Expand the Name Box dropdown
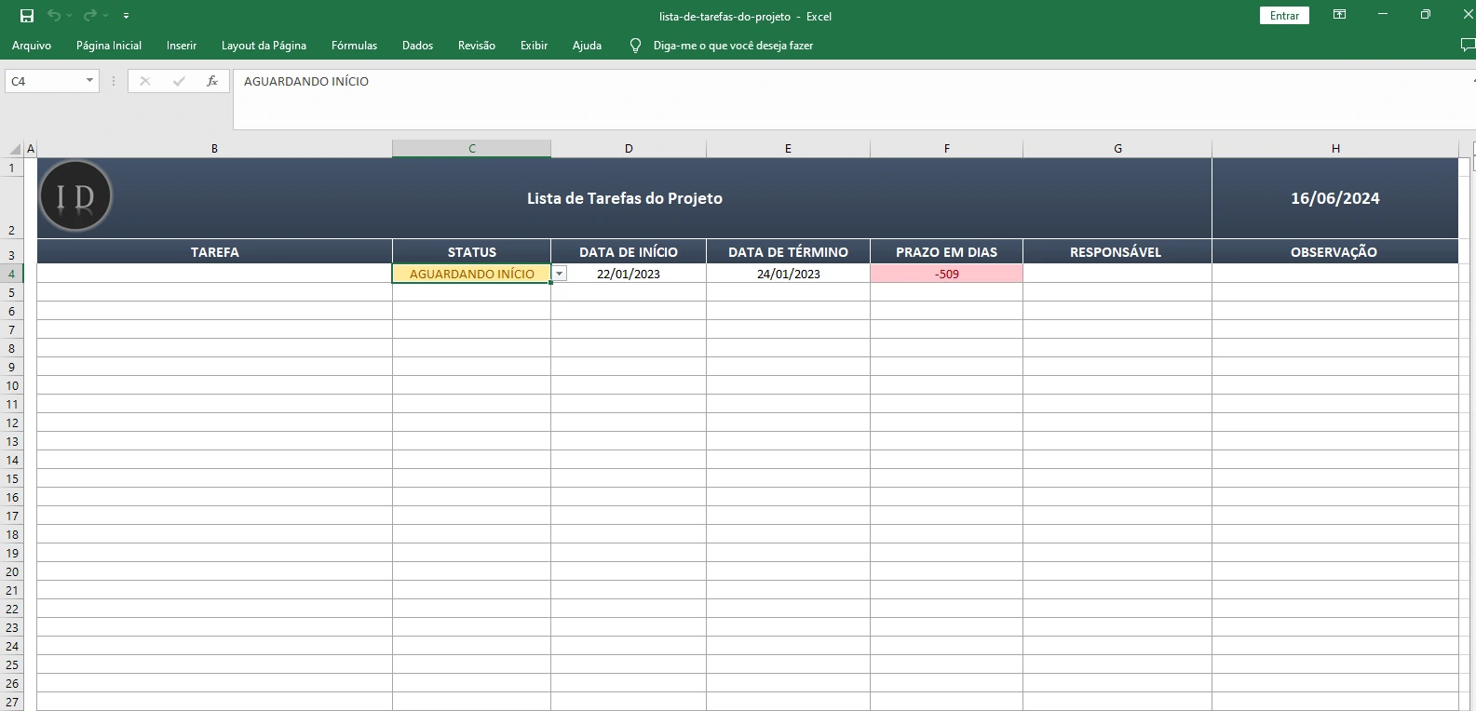This screenshot has width=1476, height=711. 89,81
